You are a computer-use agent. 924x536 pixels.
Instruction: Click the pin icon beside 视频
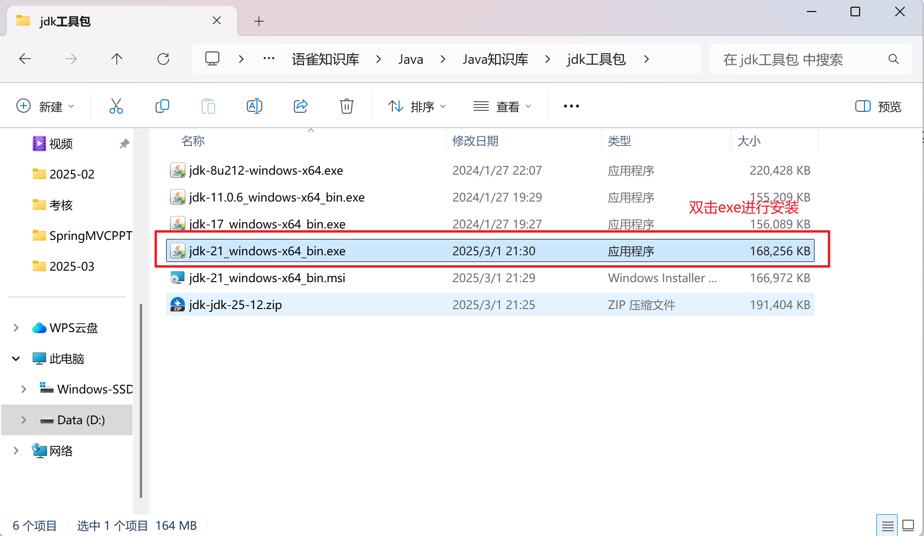point(124,143)
